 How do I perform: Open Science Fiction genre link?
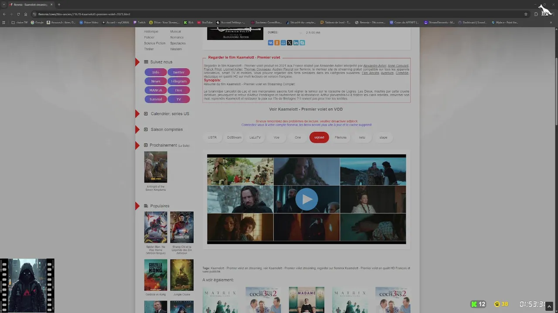point(155,43)
